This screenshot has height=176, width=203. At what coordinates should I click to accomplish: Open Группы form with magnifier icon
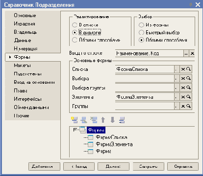[x=188, y=106]
